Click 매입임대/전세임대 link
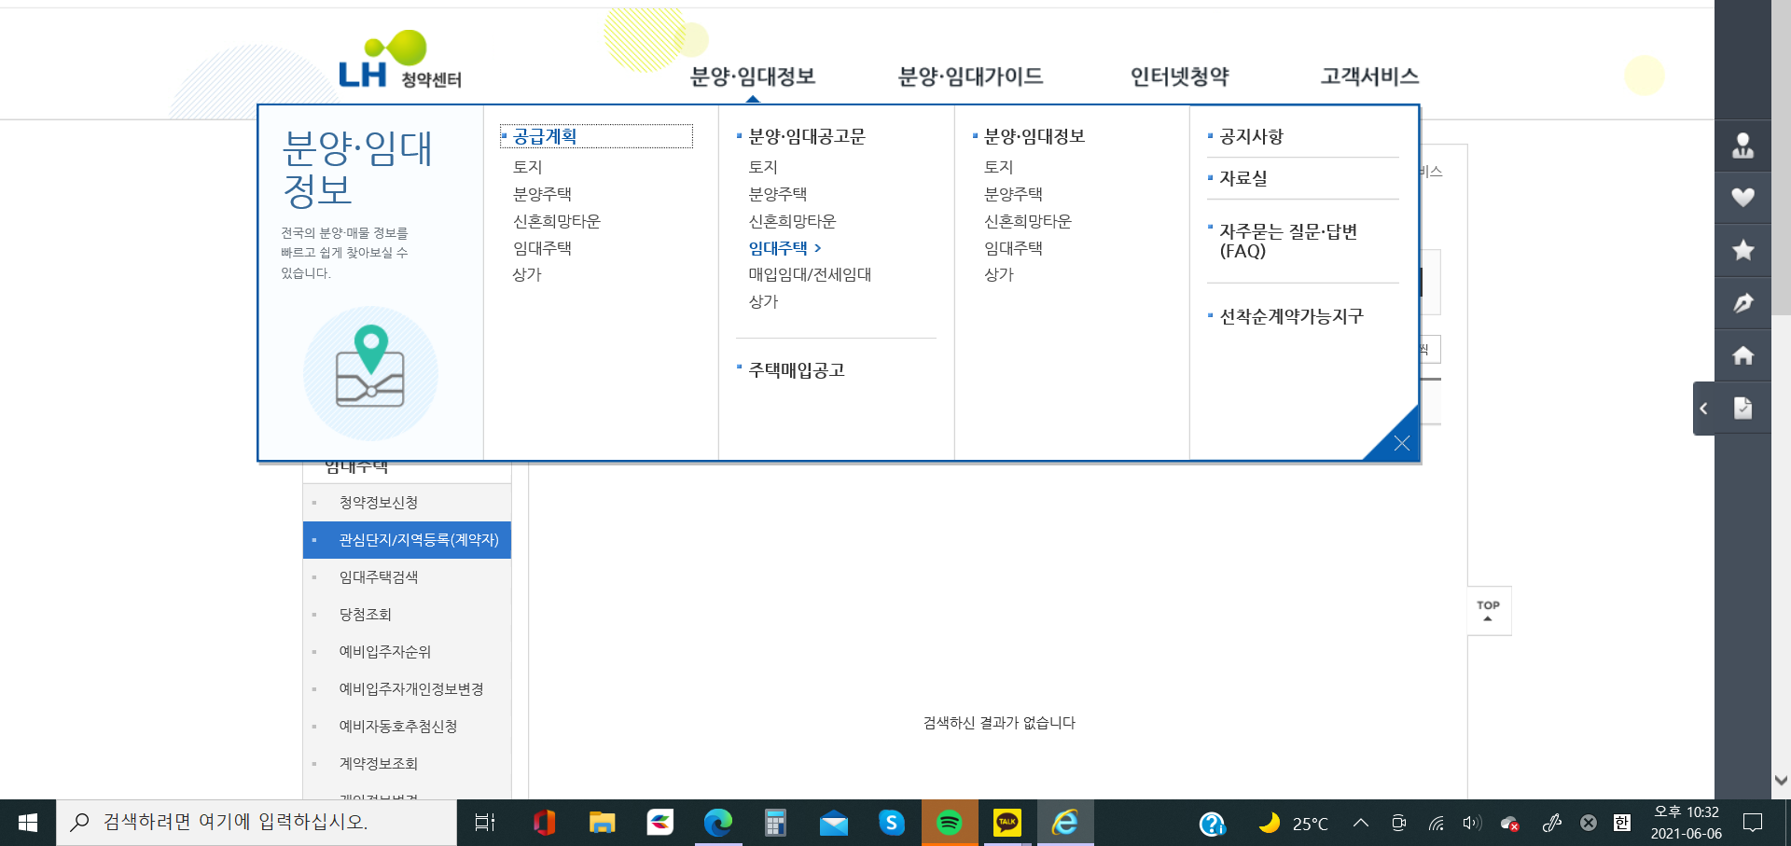The height and width of the screenshot is (846, 1791). pyautogui.click(x=810, y=274)
